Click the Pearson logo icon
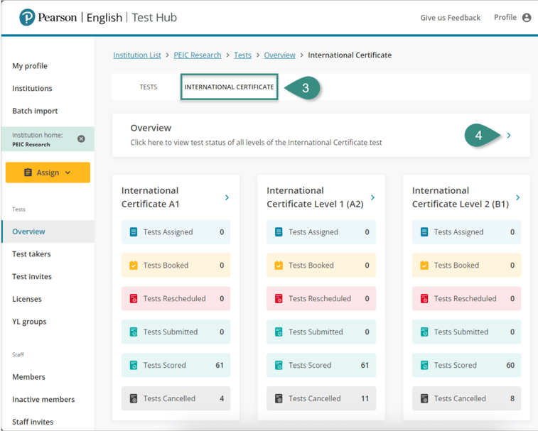Viewport: 538px width, 431px height. 27,18
